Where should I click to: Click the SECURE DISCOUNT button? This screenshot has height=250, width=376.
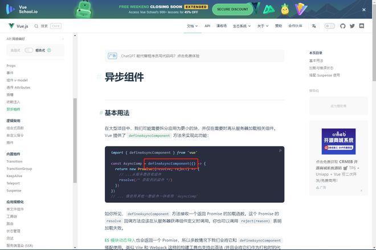click(232, 9)
